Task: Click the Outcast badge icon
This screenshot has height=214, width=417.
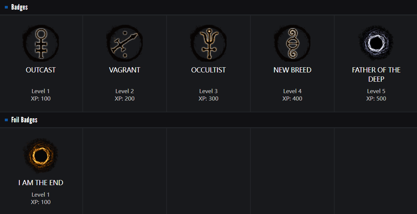Action: pos(41,43)
